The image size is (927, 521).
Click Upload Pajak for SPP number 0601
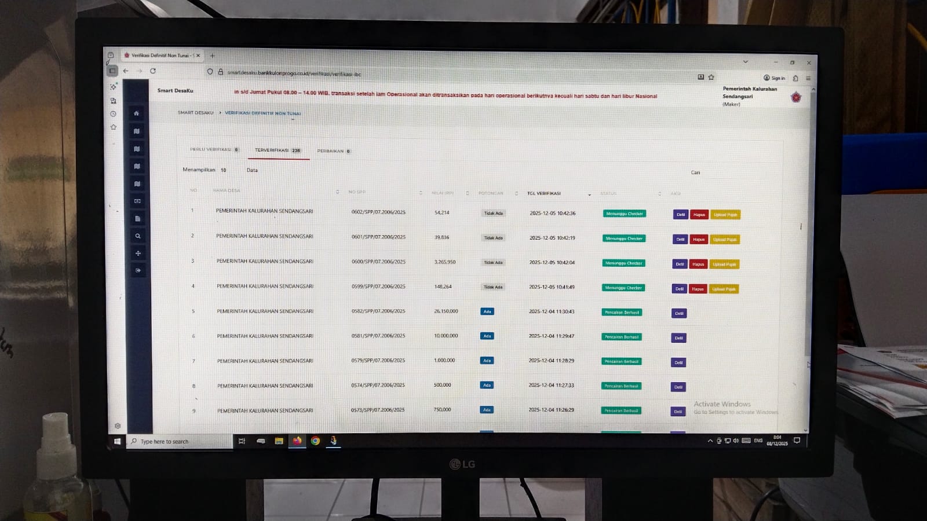[725, 240]
